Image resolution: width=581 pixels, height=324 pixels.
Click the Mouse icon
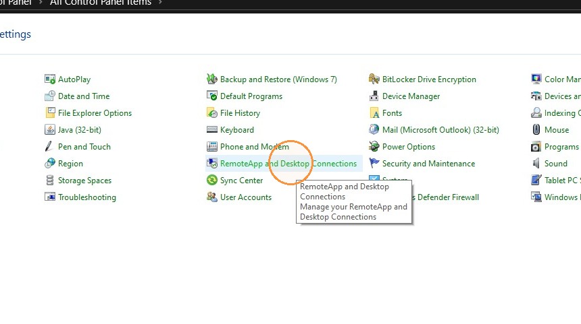click(536, 130)
